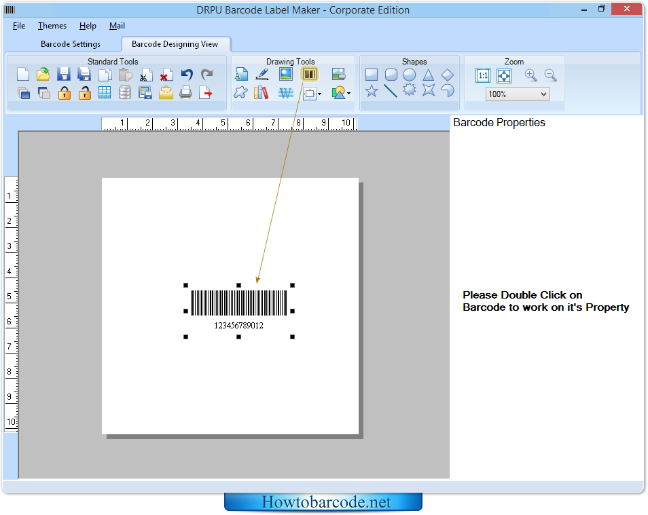648x515 pixels.
Task: Click the New blank label icon
Action: coord(23,75)
